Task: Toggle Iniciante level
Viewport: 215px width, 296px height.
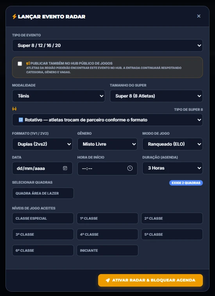Action: [107, 250]
